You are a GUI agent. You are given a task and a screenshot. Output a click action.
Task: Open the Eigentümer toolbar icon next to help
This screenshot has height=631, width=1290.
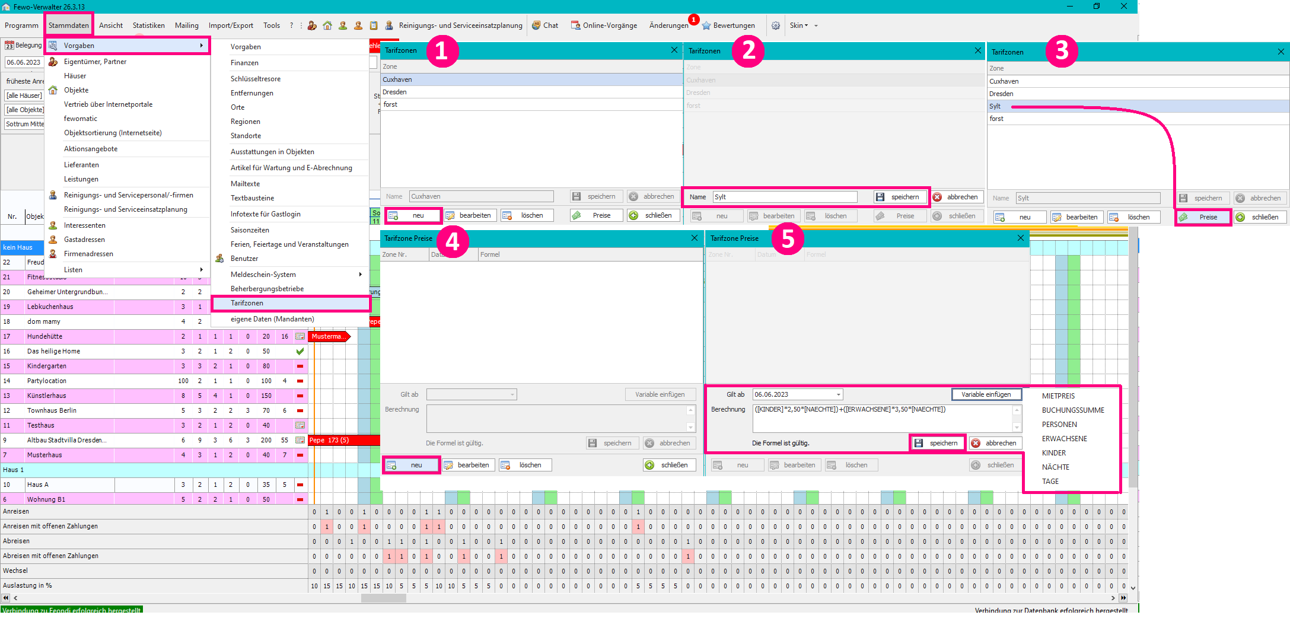[312, 26]
